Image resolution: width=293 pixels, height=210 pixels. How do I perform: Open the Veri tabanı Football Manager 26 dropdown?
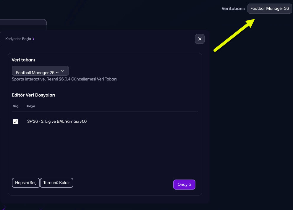[40, 71]
